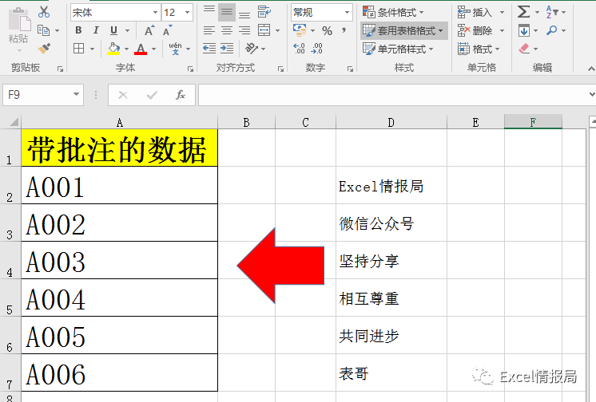Toggle Italic formatting
Image resolution: width=596 pixels, height=402 pixels.
(x=96, y=30)
